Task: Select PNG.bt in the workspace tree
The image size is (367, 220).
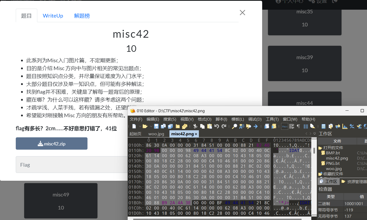Action: pos(333,163)
